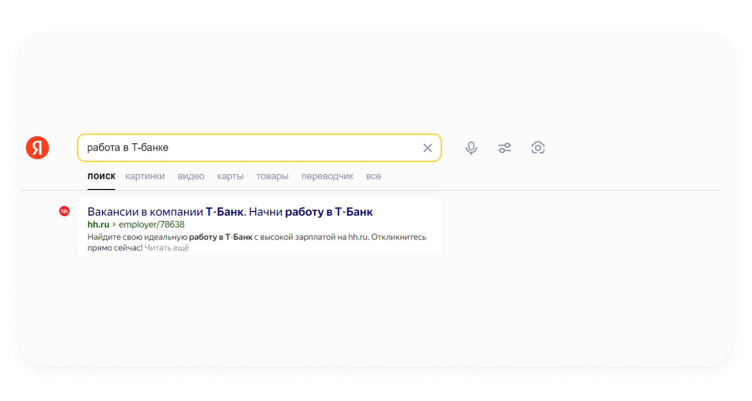This screenshot has height=401, width=752.
Task: Open the 'карты' tab
Action: tap(230, 176)
